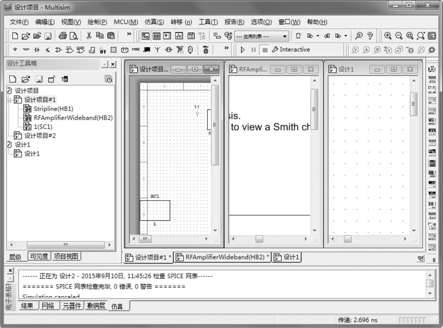The height and width of the screenshot is (328, 443).
Task: Toggle the Spreadsheet View panel
Action: 157,36
